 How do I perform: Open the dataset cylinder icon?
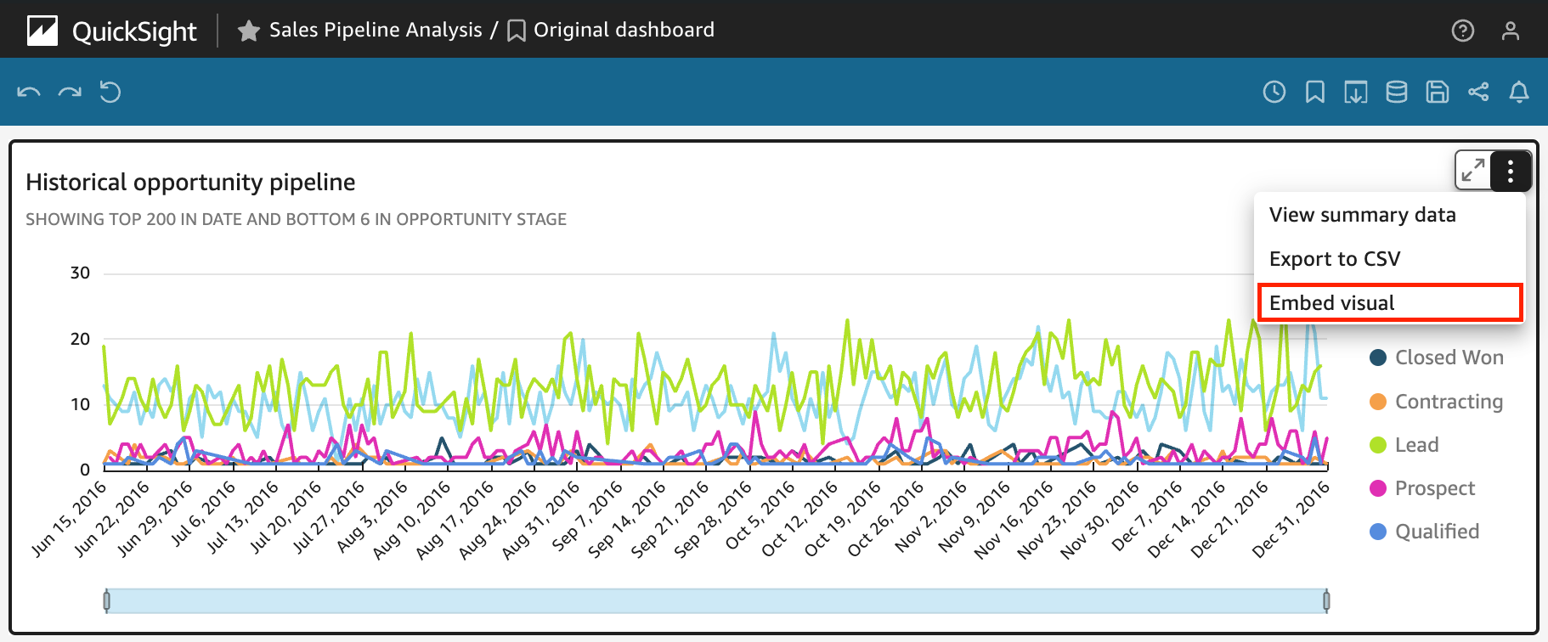pyautogui.click(x=1397, y=92)
